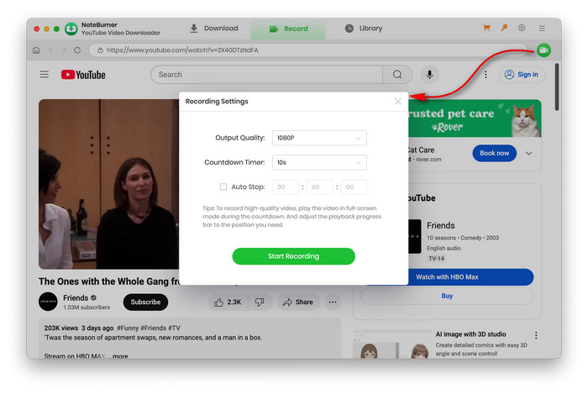The image size is (588, 394).
Task: Expand description with ...more
Action: pos(118,356)
